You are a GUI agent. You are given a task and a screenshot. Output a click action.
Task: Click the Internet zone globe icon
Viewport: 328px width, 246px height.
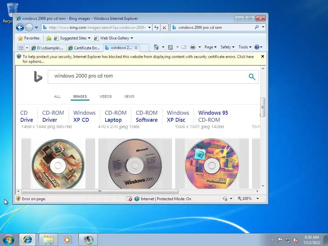pyautogui.click(x=137, y=199)
